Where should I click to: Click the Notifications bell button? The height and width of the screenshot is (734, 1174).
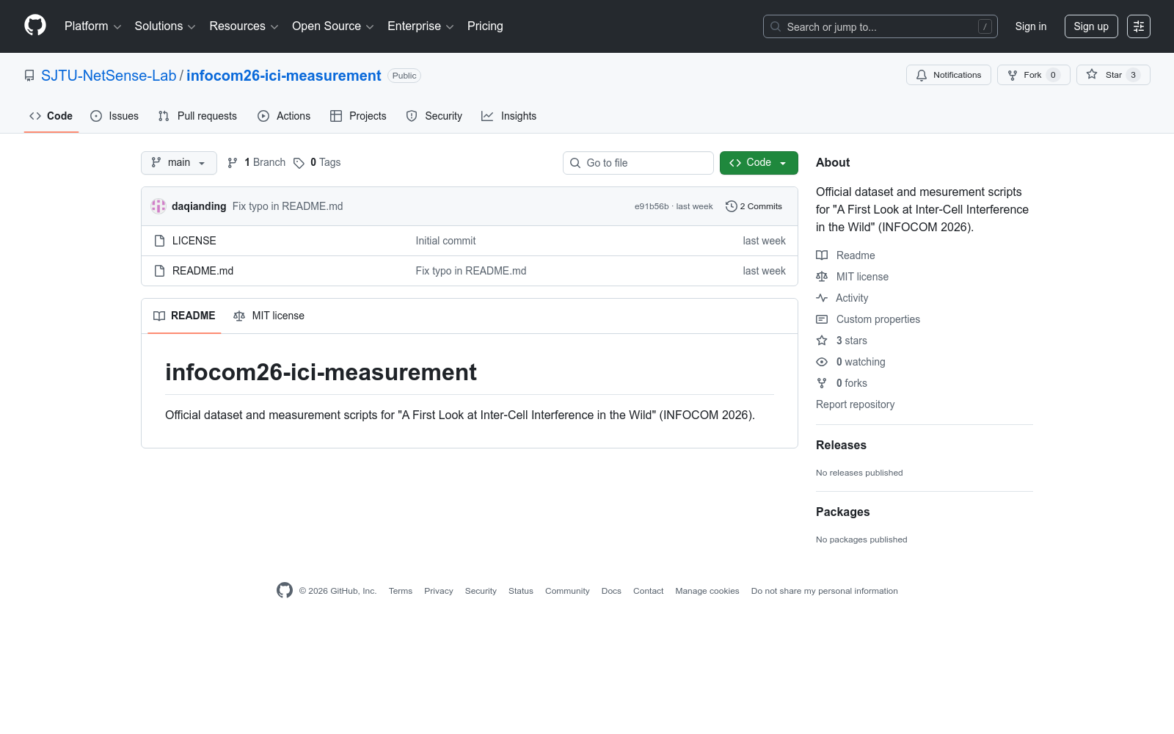(949, 75)
